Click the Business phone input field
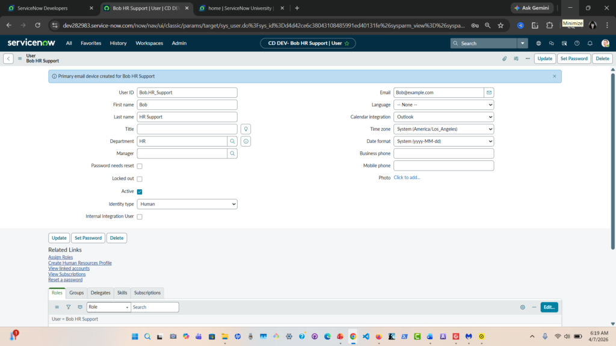The width and height of the screenshot is (616, 346). (443, 154)
